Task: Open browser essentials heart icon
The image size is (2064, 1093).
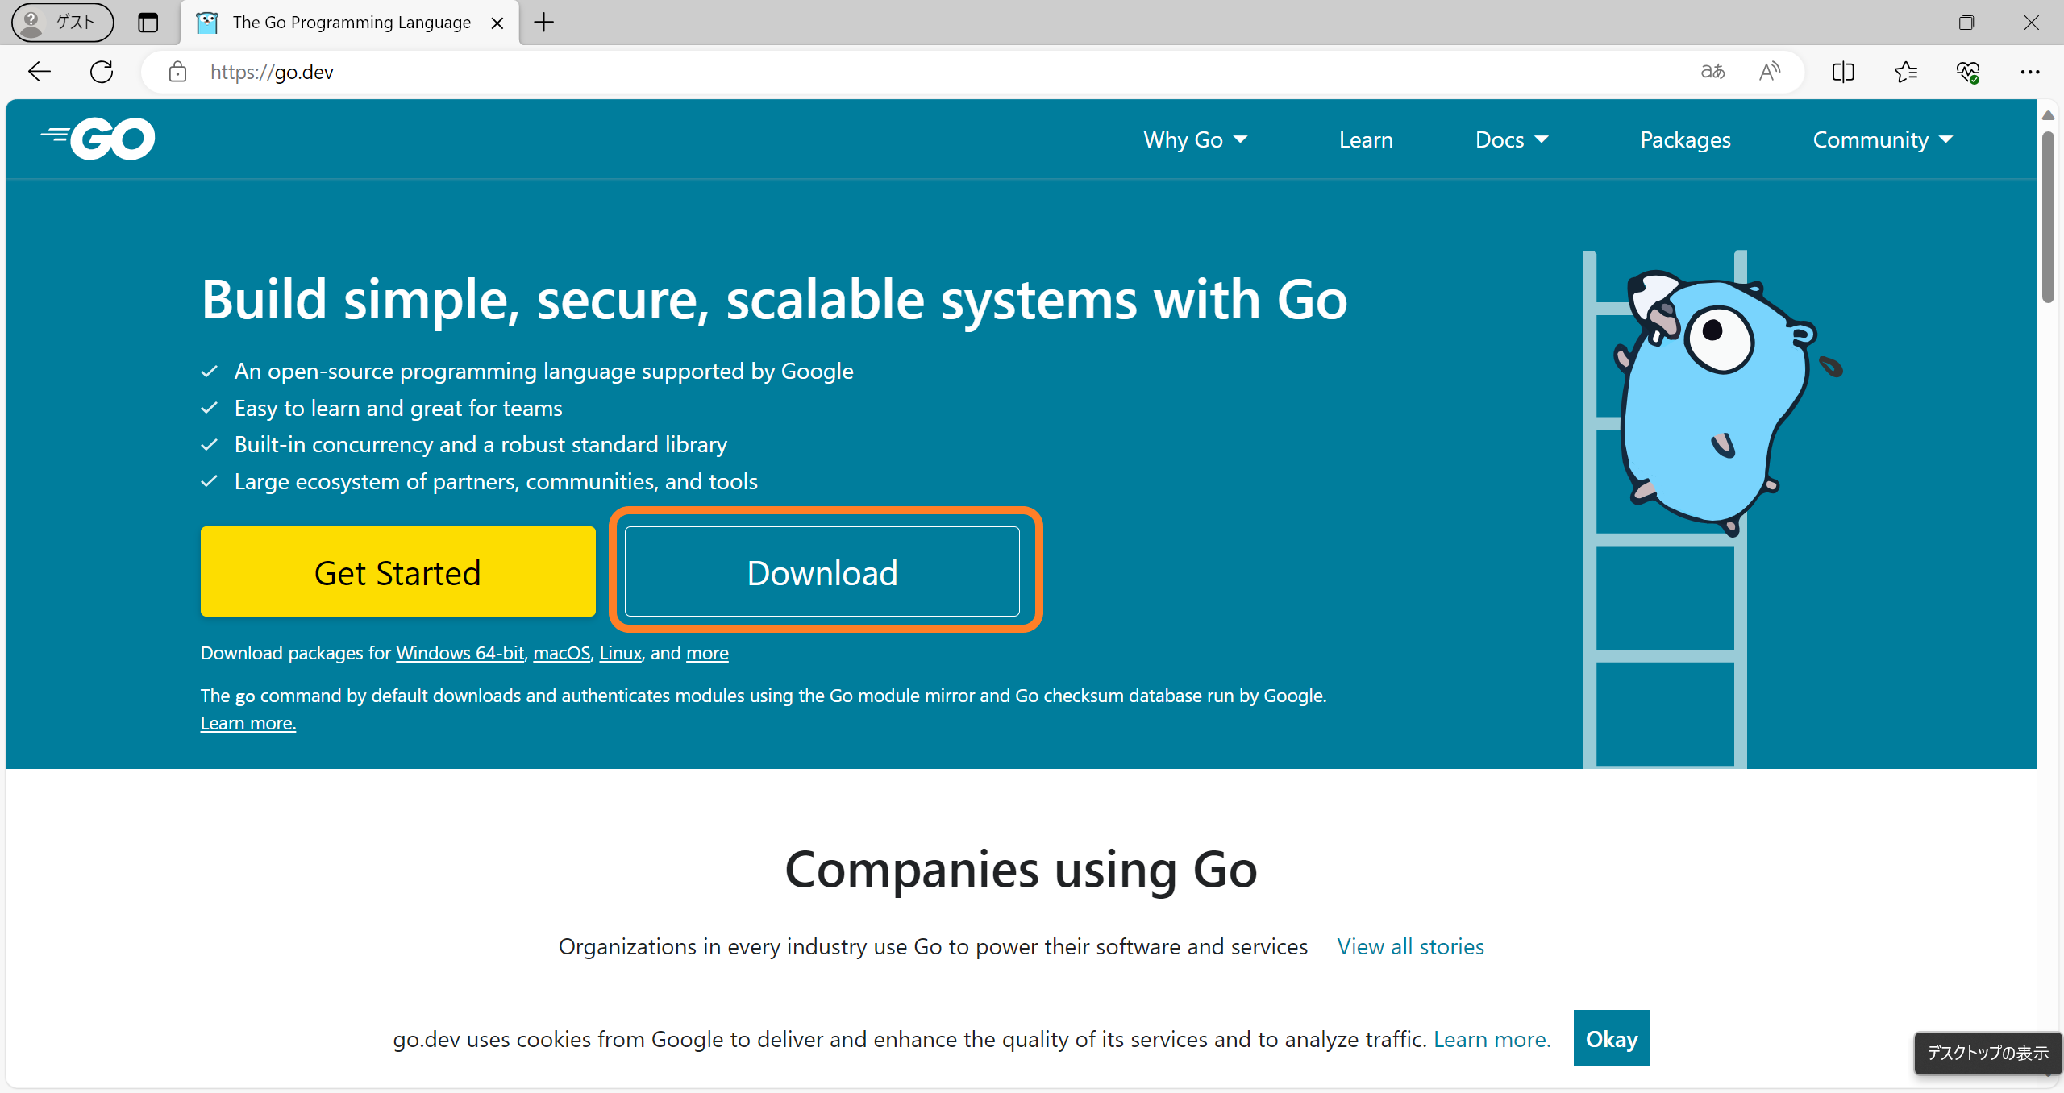Action: click(x=1968, y=72)
